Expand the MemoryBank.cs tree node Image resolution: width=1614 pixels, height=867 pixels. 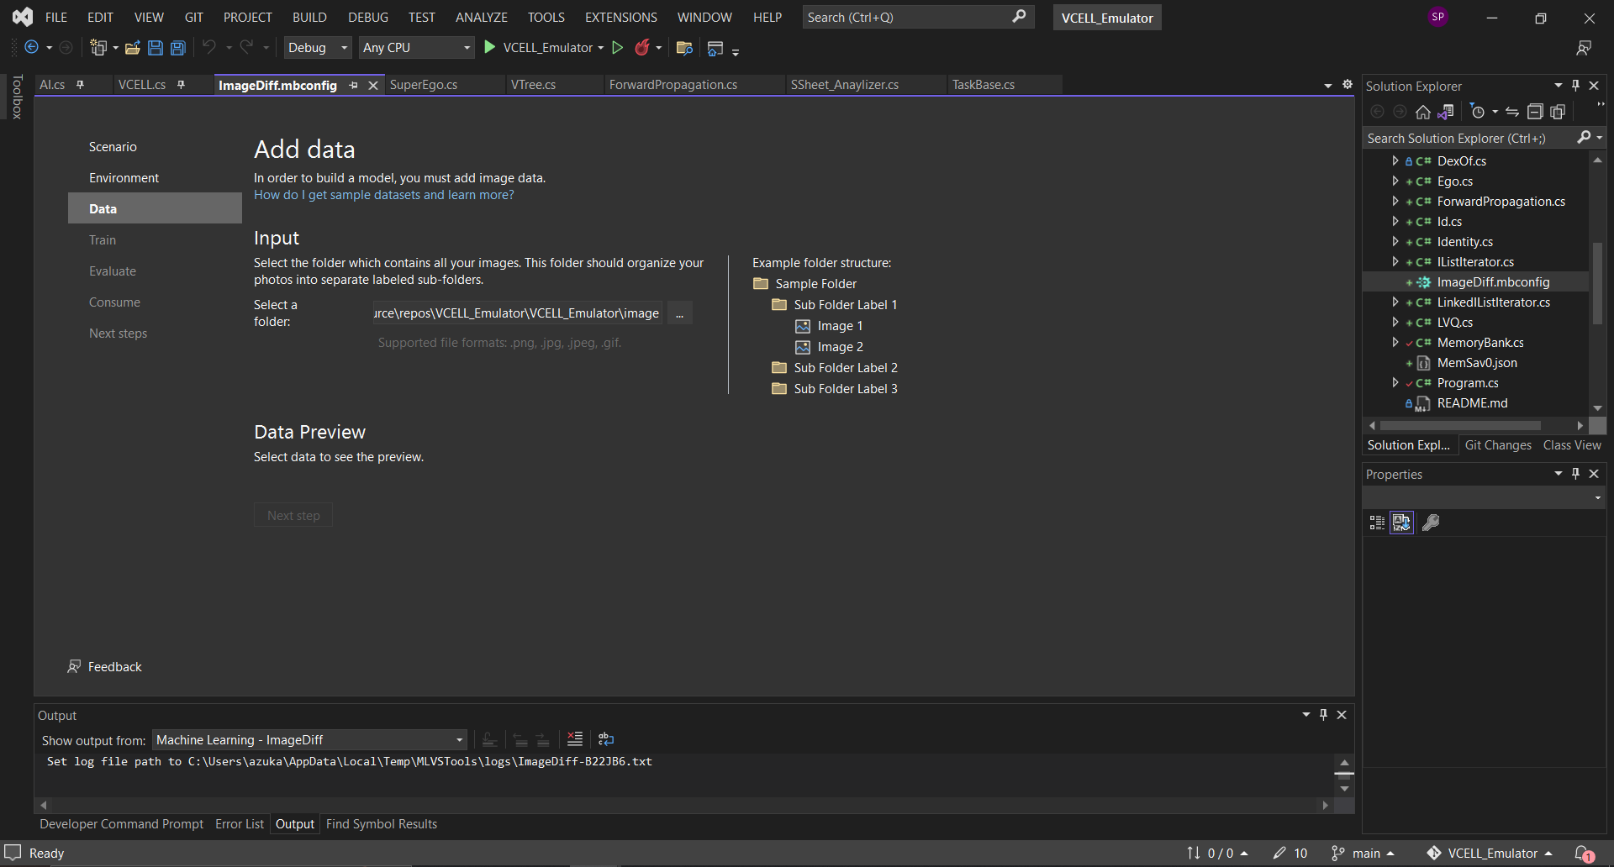pos(1396,343)
